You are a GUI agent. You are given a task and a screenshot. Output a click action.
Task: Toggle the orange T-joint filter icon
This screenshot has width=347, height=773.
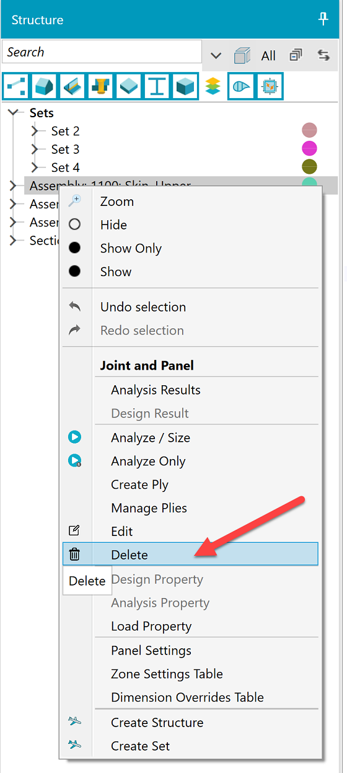[x=101, y=87]
